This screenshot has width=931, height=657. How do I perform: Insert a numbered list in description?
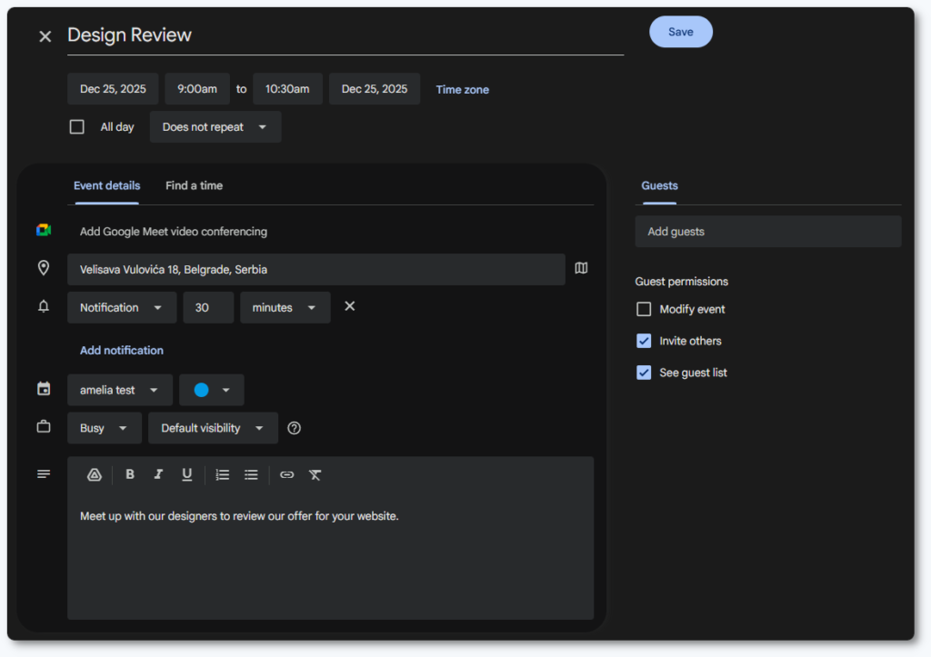coord(223,474)
